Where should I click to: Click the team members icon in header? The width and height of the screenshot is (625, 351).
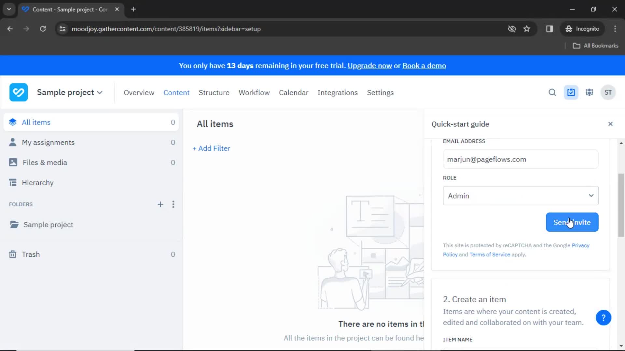(590, 93)
